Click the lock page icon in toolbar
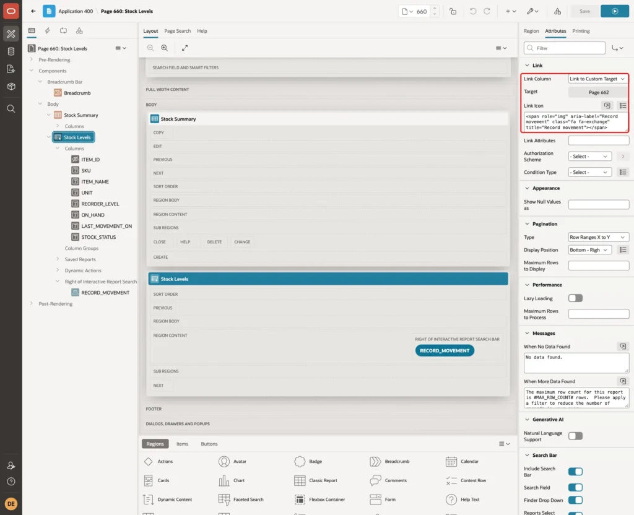The width and height of the screenshot is (634, 515). (x=453, y=11)
